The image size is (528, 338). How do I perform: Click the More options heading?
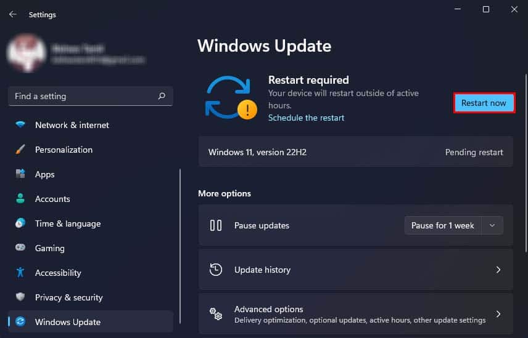(x=225, y=193)
